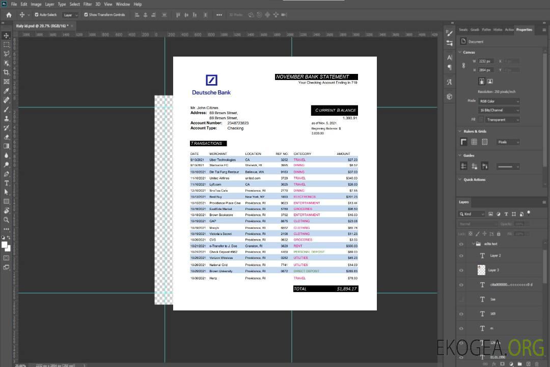
Task: Select the Blur tool
Action: click(x=6, y=155)
